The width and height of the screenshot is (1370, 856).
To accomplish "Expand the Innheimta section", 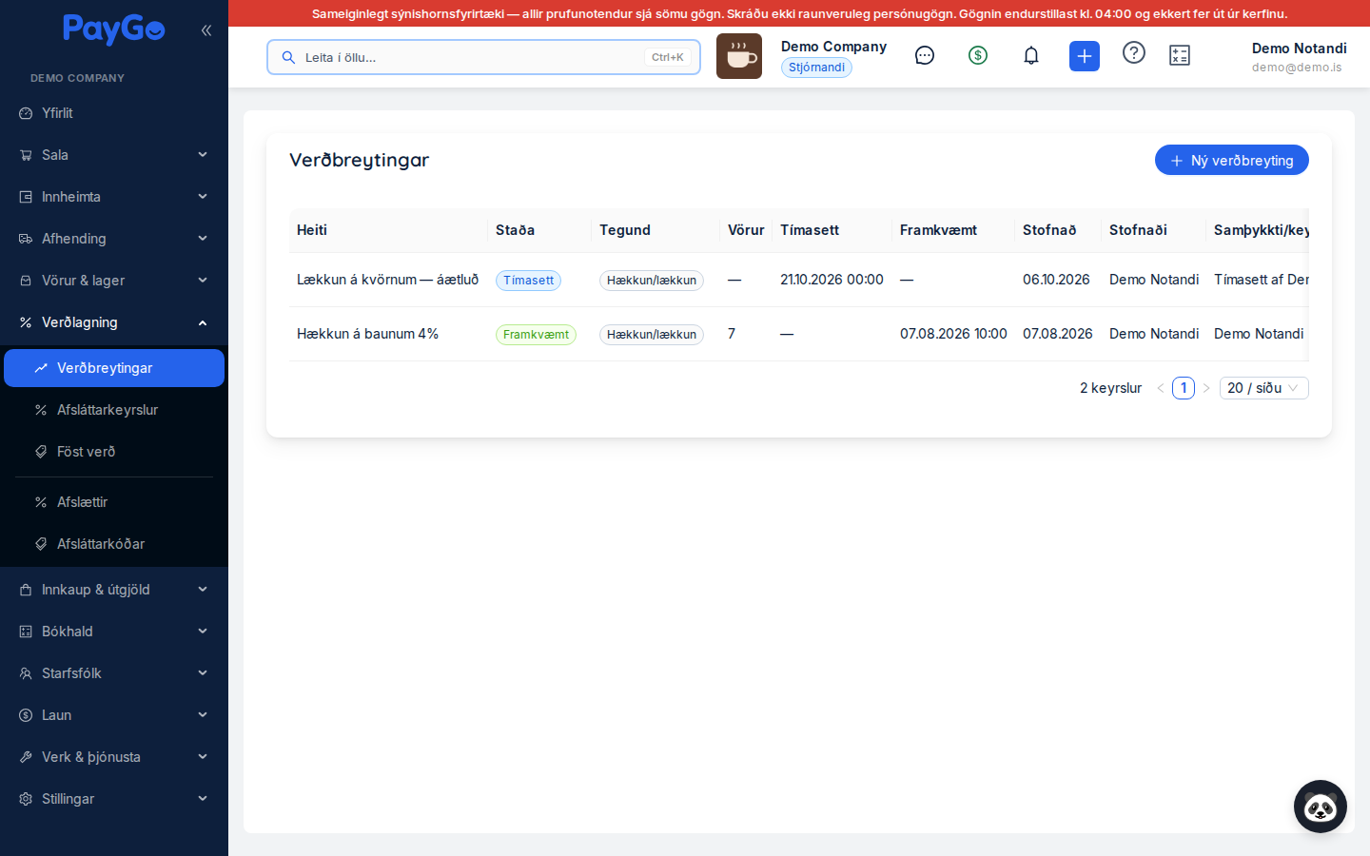I will pyautogui.click(x=114, y=197).
